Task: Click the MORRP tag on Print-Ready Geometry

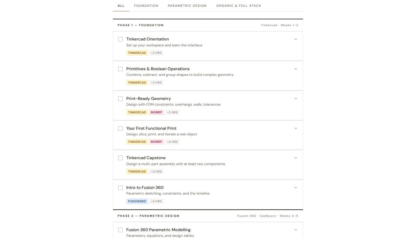Action: pos(156,112)
